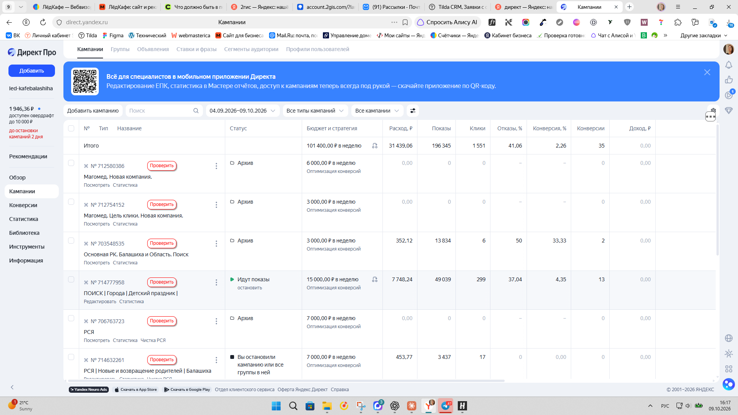The height and width of the screenshot is (415, 738).
Task: Switch to Группы tab
Action: point(120,49)
